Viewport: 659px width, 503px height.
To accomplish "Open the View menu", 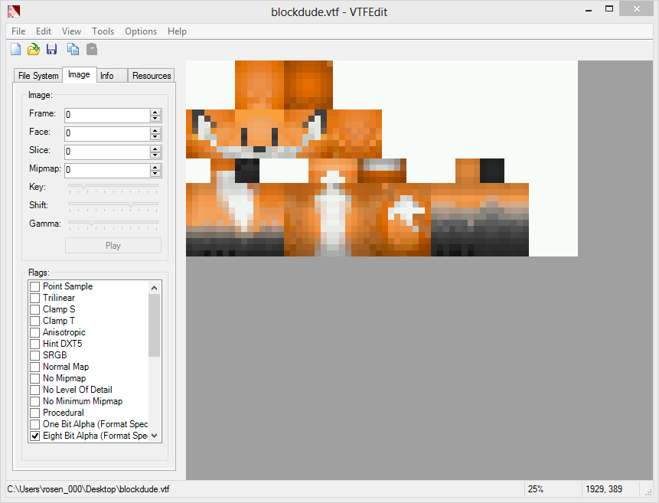I will tap(71, 31).
